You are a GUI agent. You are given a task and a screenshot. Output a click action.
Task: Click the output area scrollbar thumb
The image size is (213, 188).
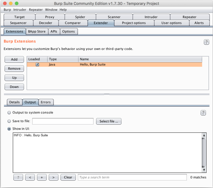click(204, 153)
